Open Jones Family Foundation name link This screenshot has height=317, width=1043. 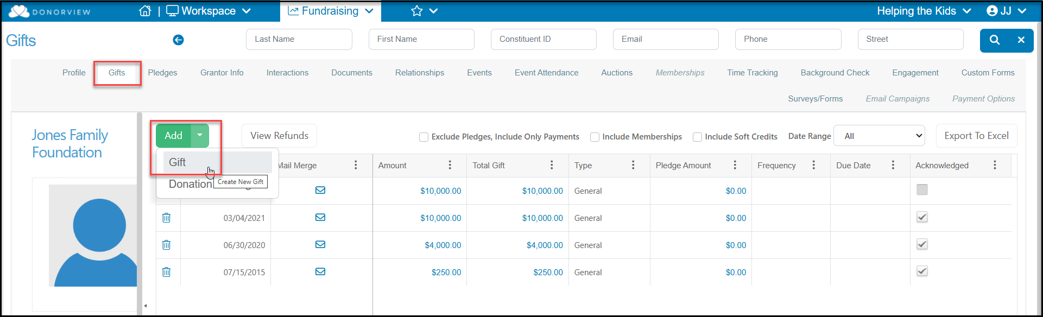pyautogui.click(x=69, y=143)
